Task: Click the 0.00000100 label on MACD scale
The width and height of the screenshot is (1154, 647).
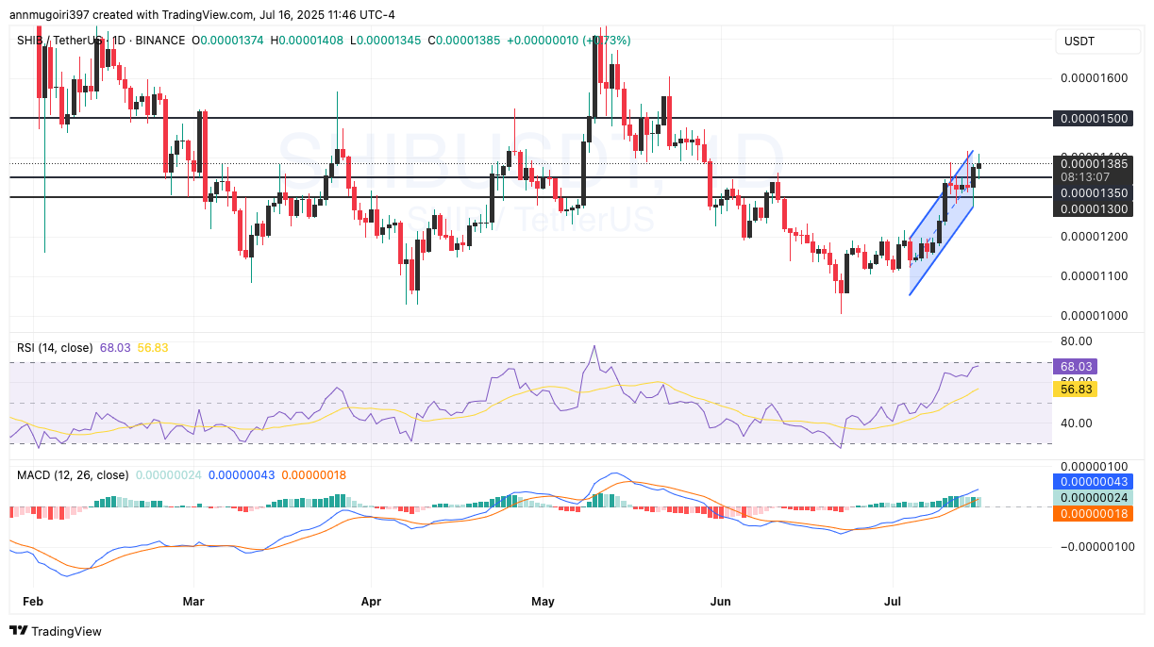Action: (1094, 466)
